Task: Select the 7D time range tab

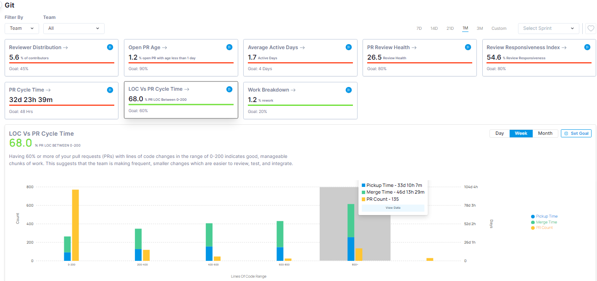Action: tap(419, 29)
